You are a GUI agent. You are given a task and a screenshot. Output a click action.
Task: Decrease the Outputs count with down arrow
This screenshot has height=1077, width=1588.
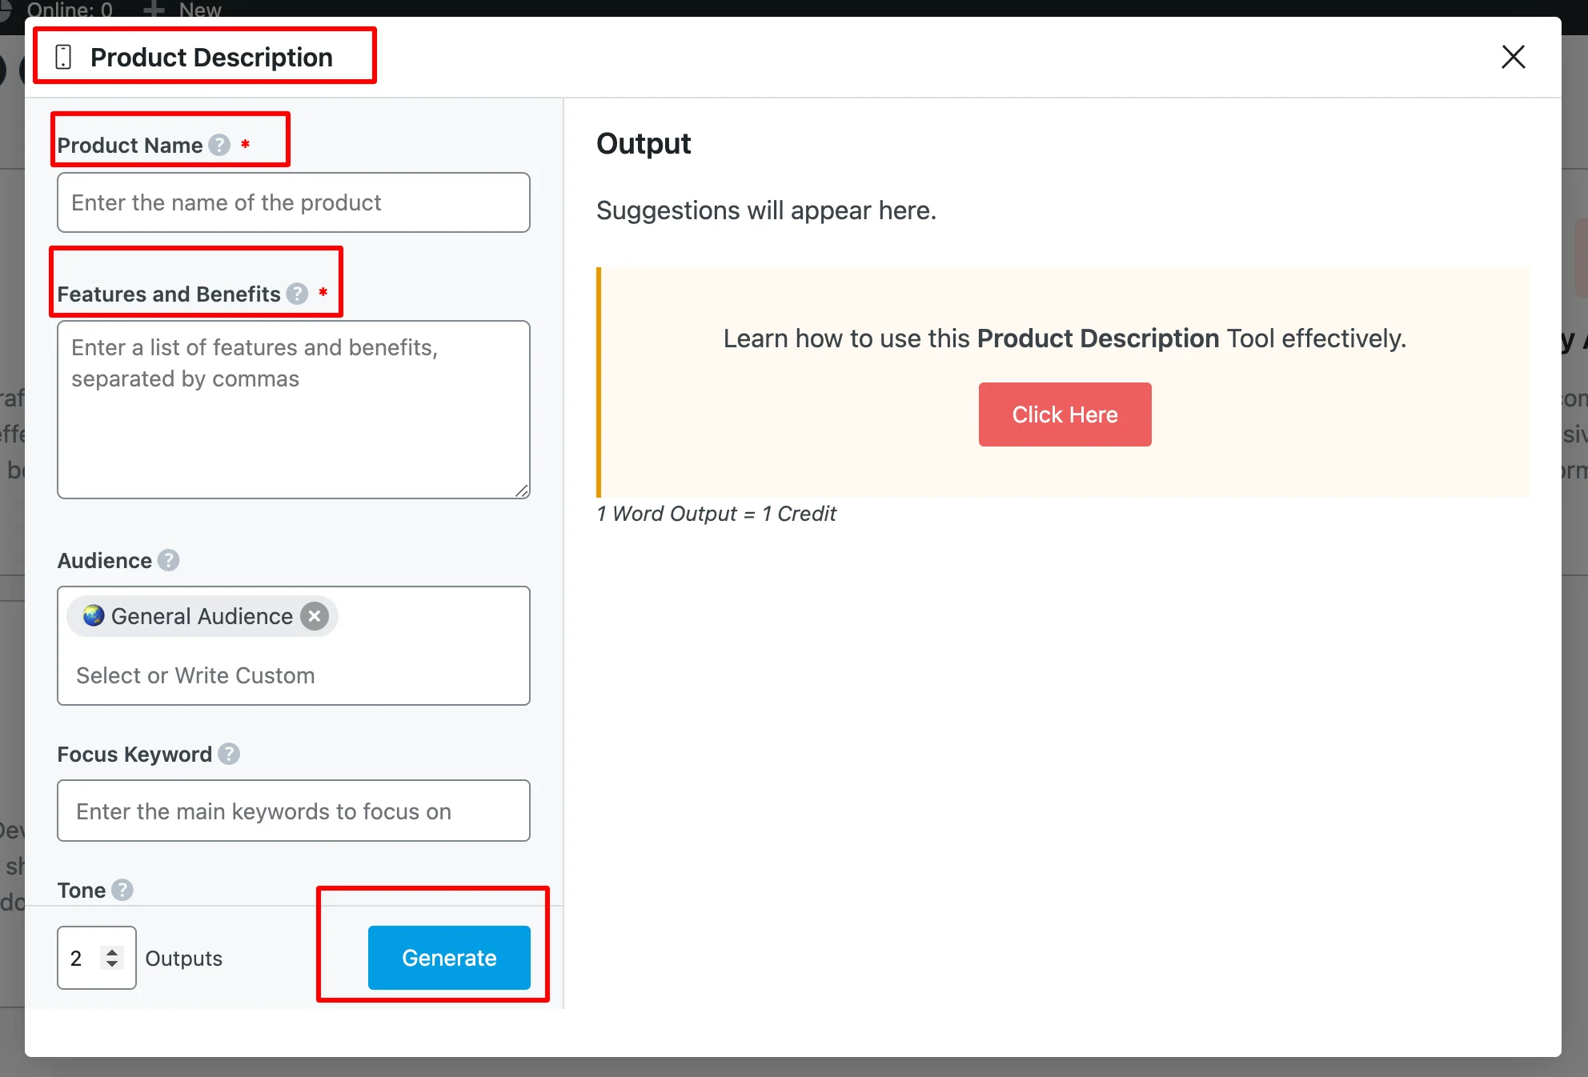112,964
